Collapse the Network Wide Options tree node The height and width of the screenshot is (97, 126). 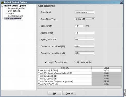pyautogui.click(x=2, y=6)
